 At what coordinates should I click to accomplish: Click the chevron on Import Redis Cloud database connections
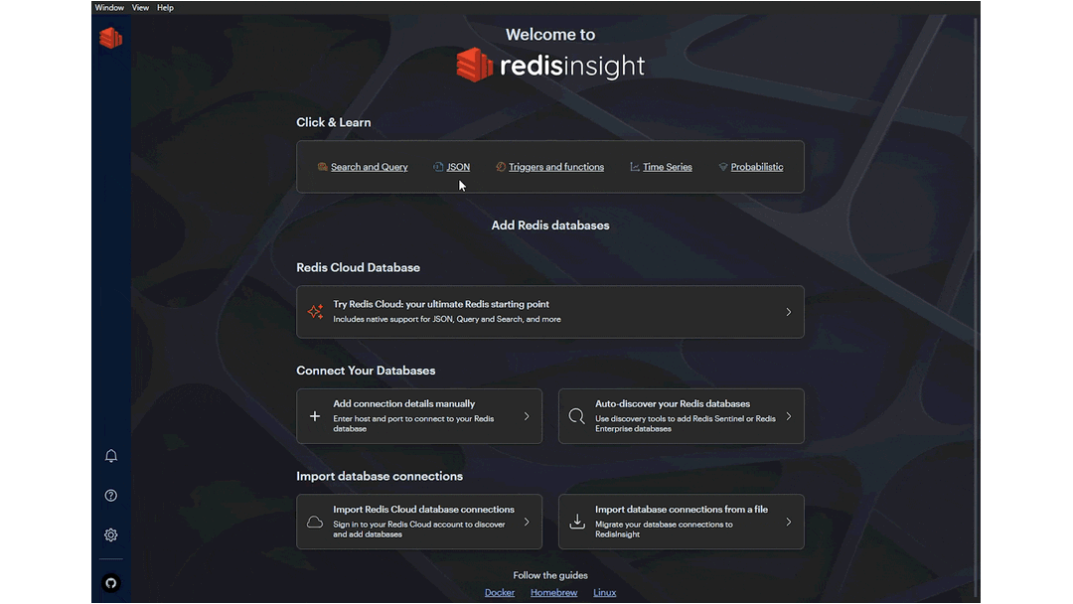coord(527,522)
